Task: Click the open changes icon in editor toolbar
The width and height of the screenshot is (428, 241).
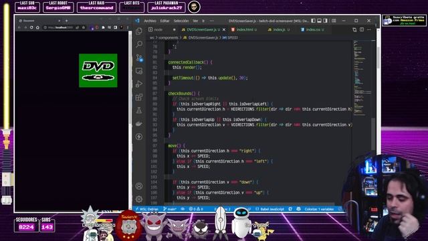Action: (x=354, y=29)
